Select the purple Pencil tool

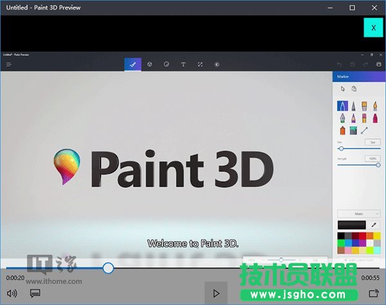[x=353, y=118]
